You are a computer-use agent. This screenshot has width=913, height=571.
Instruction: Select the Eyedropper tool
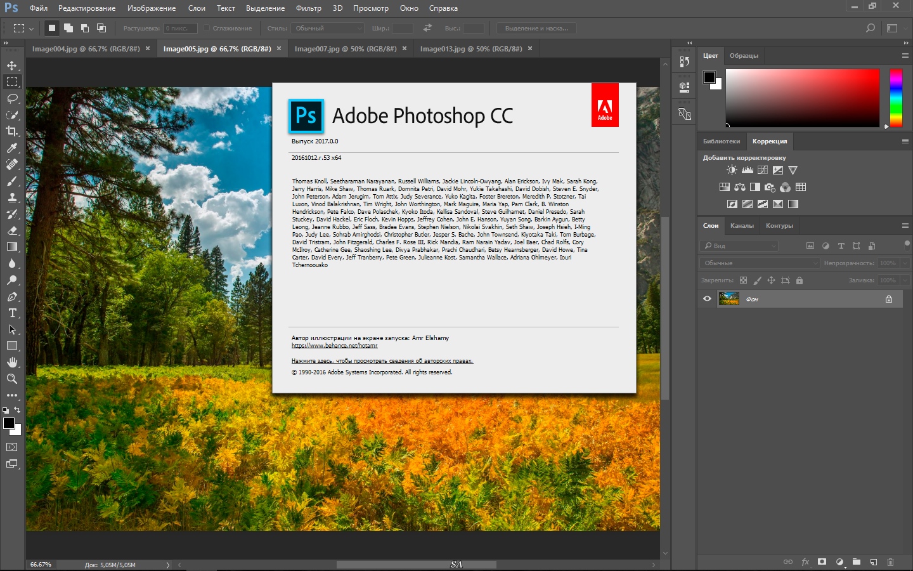[12, 148]
